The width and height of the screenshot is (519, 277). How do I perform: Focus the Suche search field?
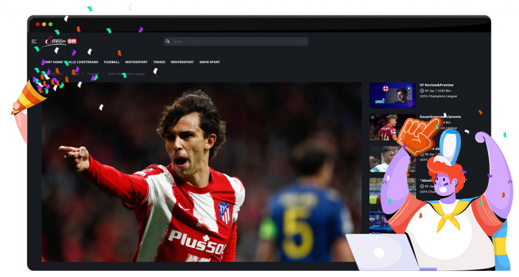pyautogui.click(x=236, y=41)
